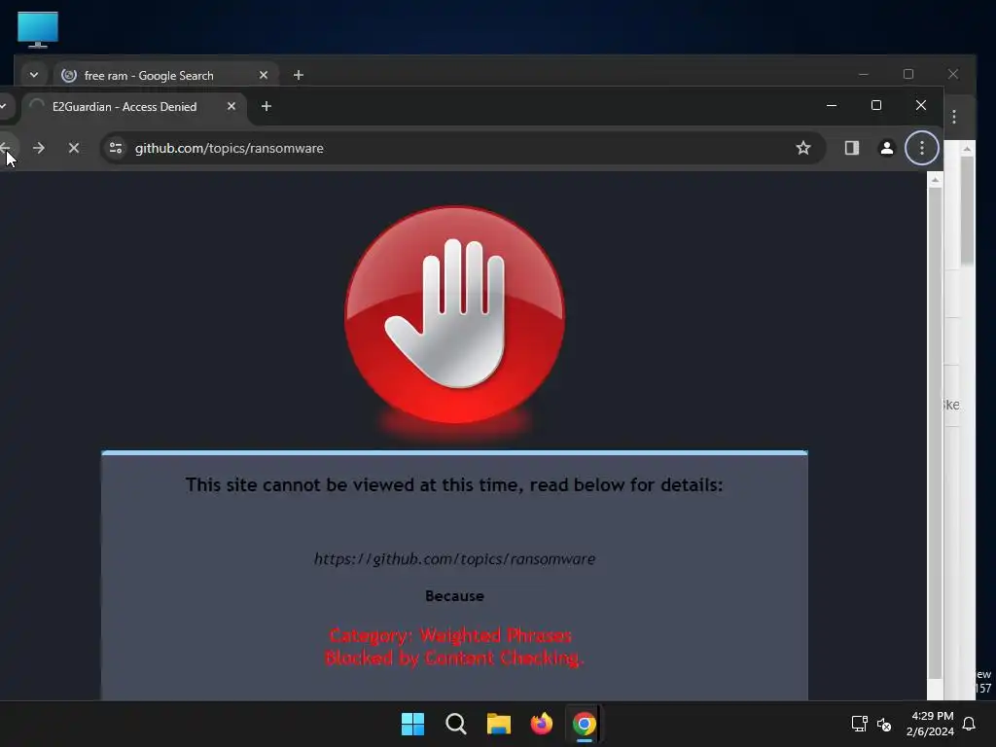Screen dimensions: 996x747
Task: Close the background Chrome window
Action: click(953, 74)
